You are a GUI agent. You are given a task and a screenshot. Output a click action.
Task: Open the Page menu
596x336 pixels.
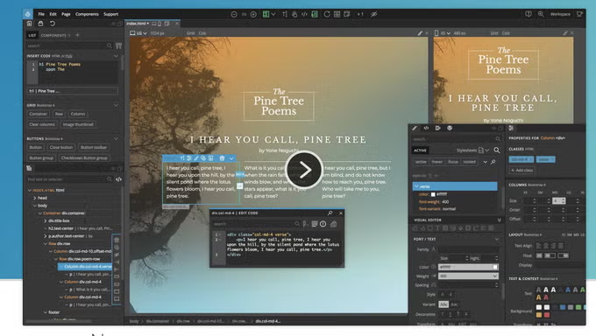click(x=66, y=14)
